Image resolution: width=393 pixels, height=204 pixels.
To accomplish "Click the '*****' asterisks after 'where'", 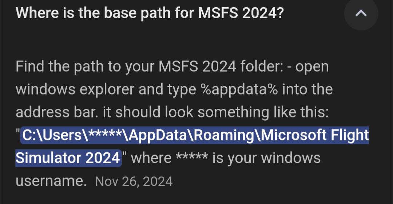I will 192,157.
